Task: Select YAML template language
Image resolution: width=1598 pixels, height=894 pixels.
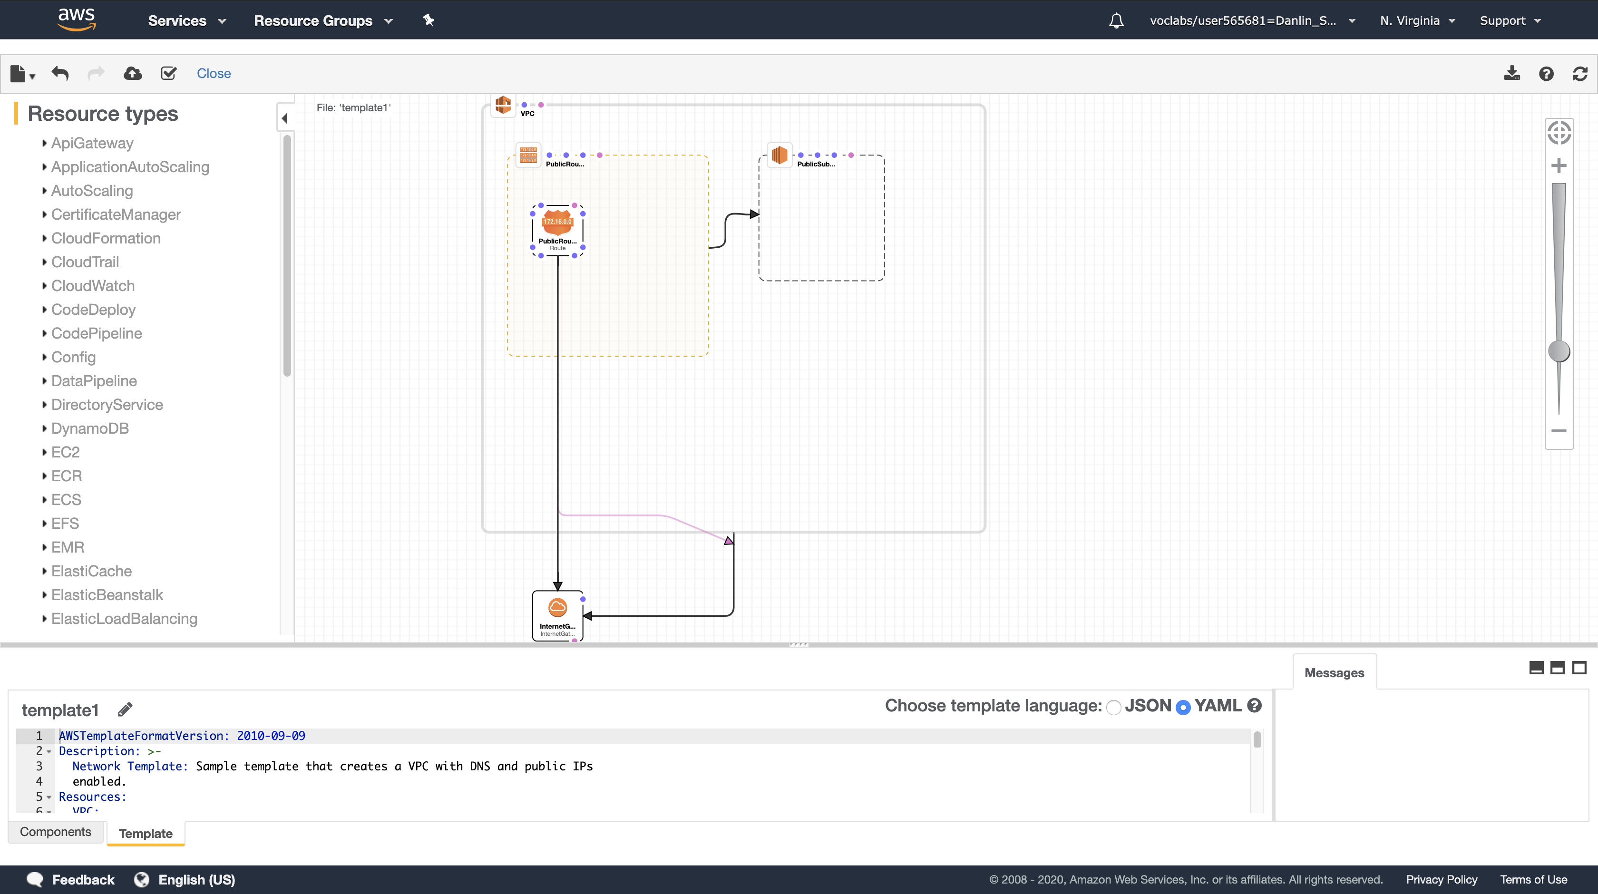Action: pos(1183,707)
